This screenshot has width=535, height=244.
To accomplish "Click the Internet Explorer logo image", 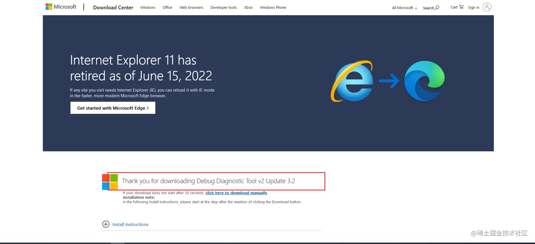I will point(352,81).
